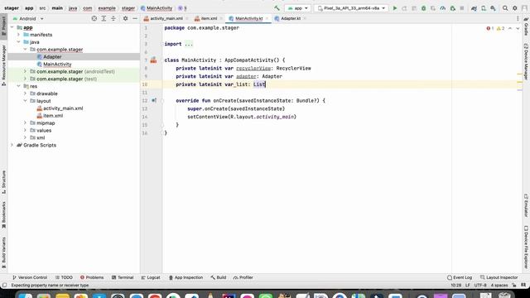Toggle the Gradle panel on right edge
Screen dimensions: 530x298
tap(526, 26)
